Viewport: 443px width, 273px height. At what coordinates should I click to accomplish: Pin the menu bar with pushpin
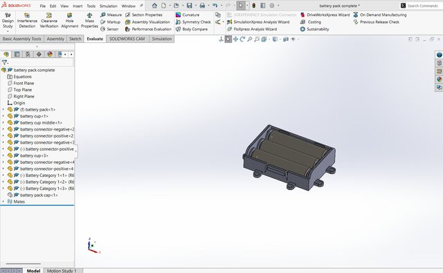point(141,6)
